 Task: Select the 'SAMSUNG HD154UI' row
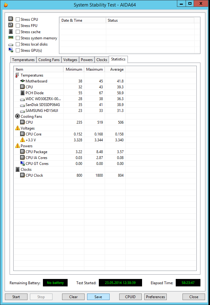pos(105,111)
